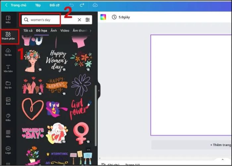Viewport: 232px width, 166px height.
Task: Open the Tải lên uploads panel
Action: click(x=8, y=52)
